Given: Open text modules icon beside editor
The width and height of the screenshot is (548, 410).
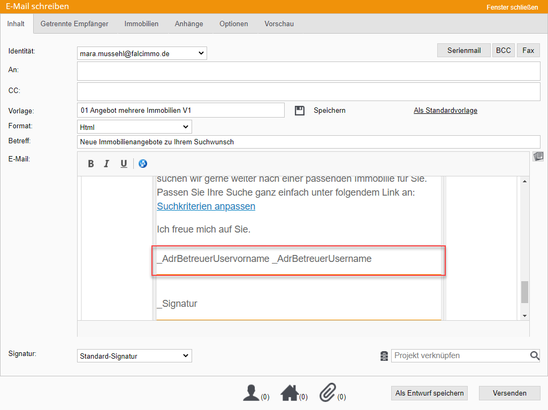Looking at the screenshot, I should click(x=538, y=157).
